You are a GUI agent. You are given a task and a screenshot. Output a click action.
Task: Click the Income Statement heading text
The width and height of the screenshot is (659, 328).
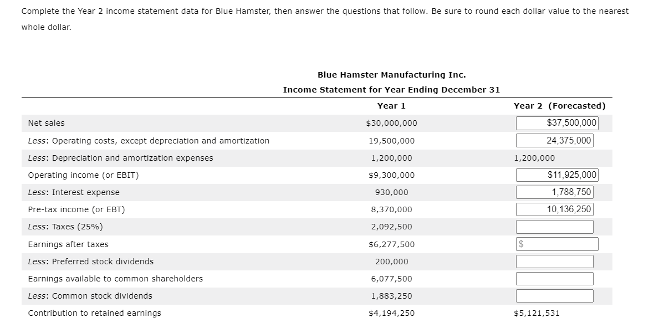[391, 89]
